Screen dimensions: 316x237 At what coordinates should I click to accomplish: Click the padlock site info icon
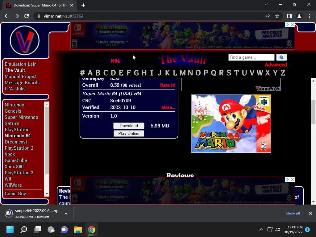[x=39, y=16]
